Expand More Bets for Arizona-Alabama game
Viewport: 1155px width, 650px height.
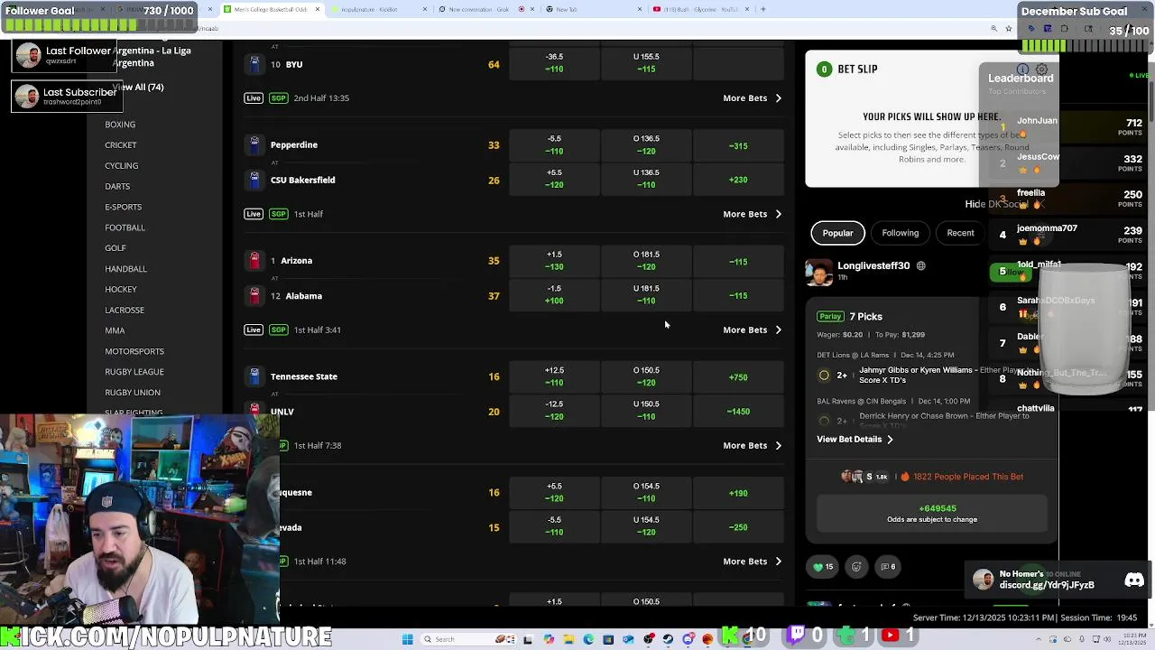[x=752, y=330]
